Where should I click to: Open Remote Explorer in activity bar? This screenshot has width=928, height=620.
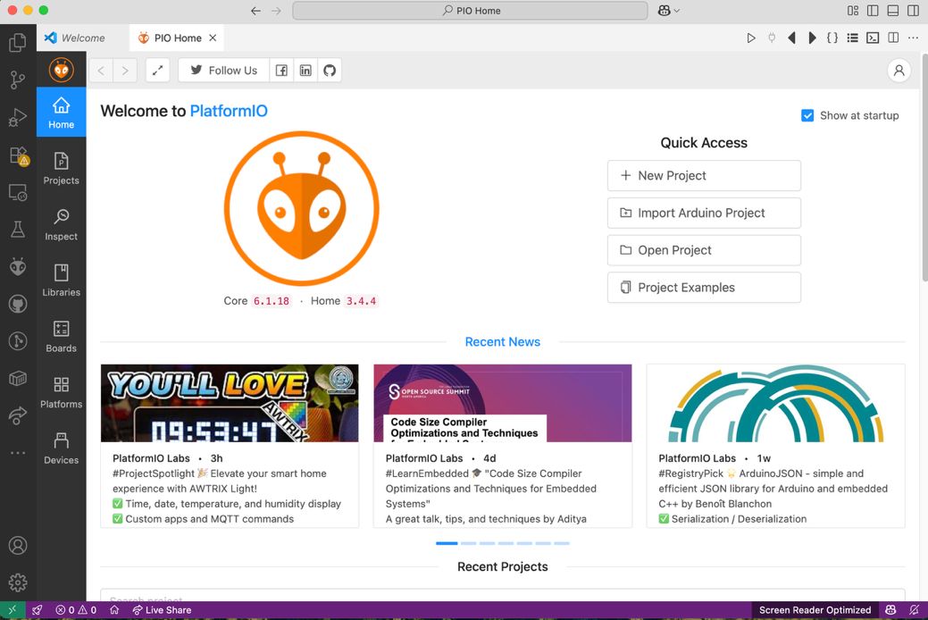click(x=18, y=192)
